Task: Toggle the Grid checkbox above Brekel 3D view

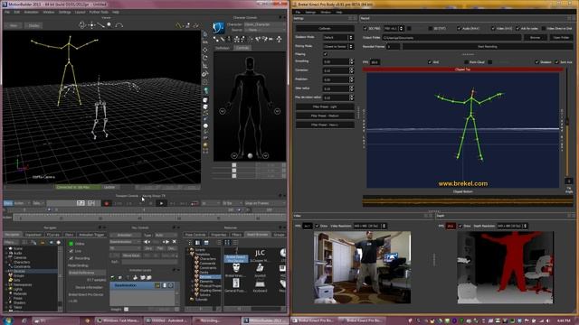Action: 430,62
